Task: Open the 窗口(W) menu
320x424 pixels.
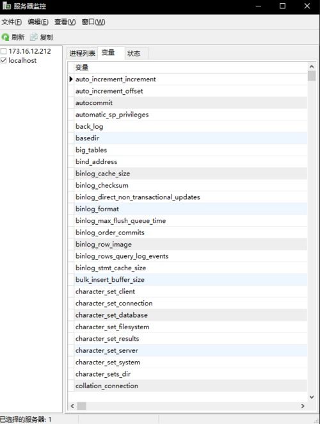Action: pyautogui.click(x=93, y=22)
